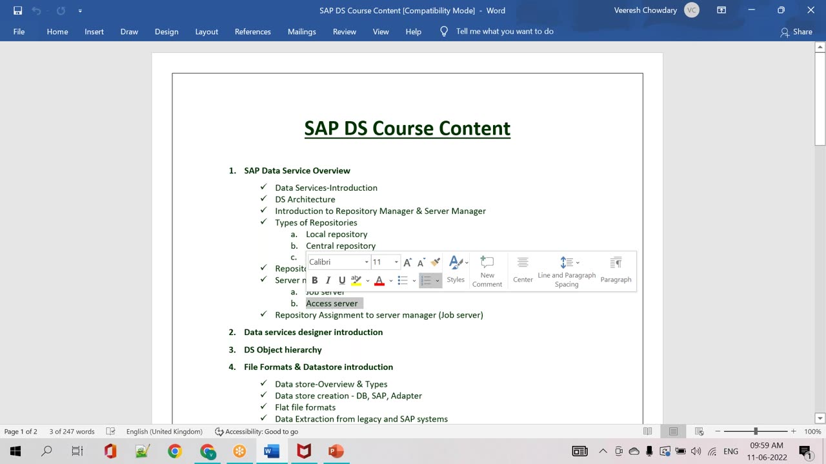Open the File menu

(x=19, y=32)
